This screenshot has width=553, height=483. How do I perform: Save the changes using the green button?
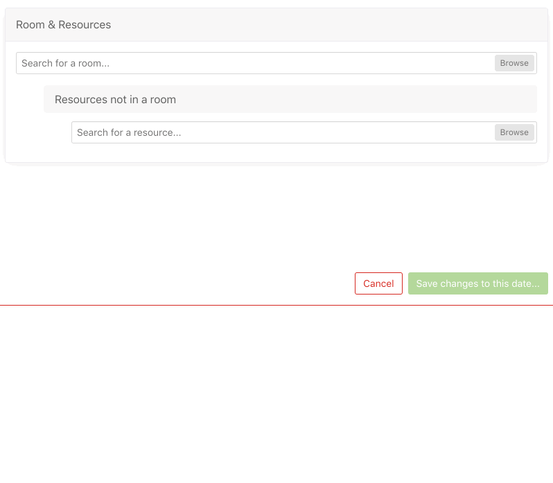(x=477, y=283)
